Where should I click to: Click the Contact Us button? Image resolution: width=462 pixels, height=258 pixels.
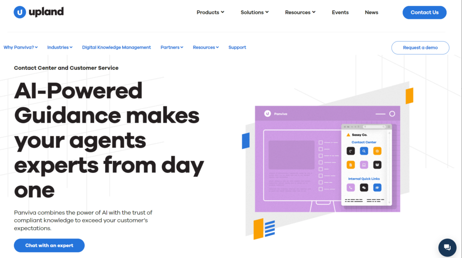424,12
